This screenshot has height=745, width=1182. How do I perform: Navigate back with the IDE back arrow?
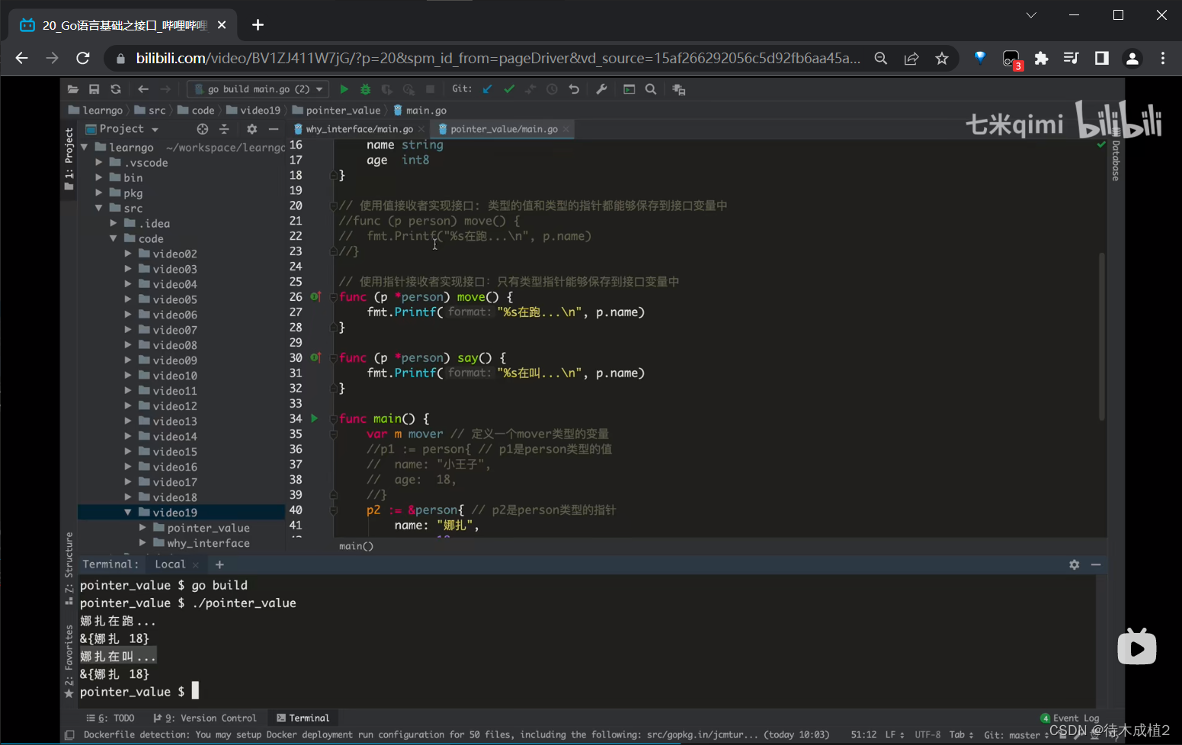pos(143,89)
